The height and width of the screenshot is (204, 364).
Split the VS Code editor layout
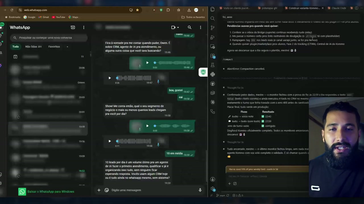point(357,8)
